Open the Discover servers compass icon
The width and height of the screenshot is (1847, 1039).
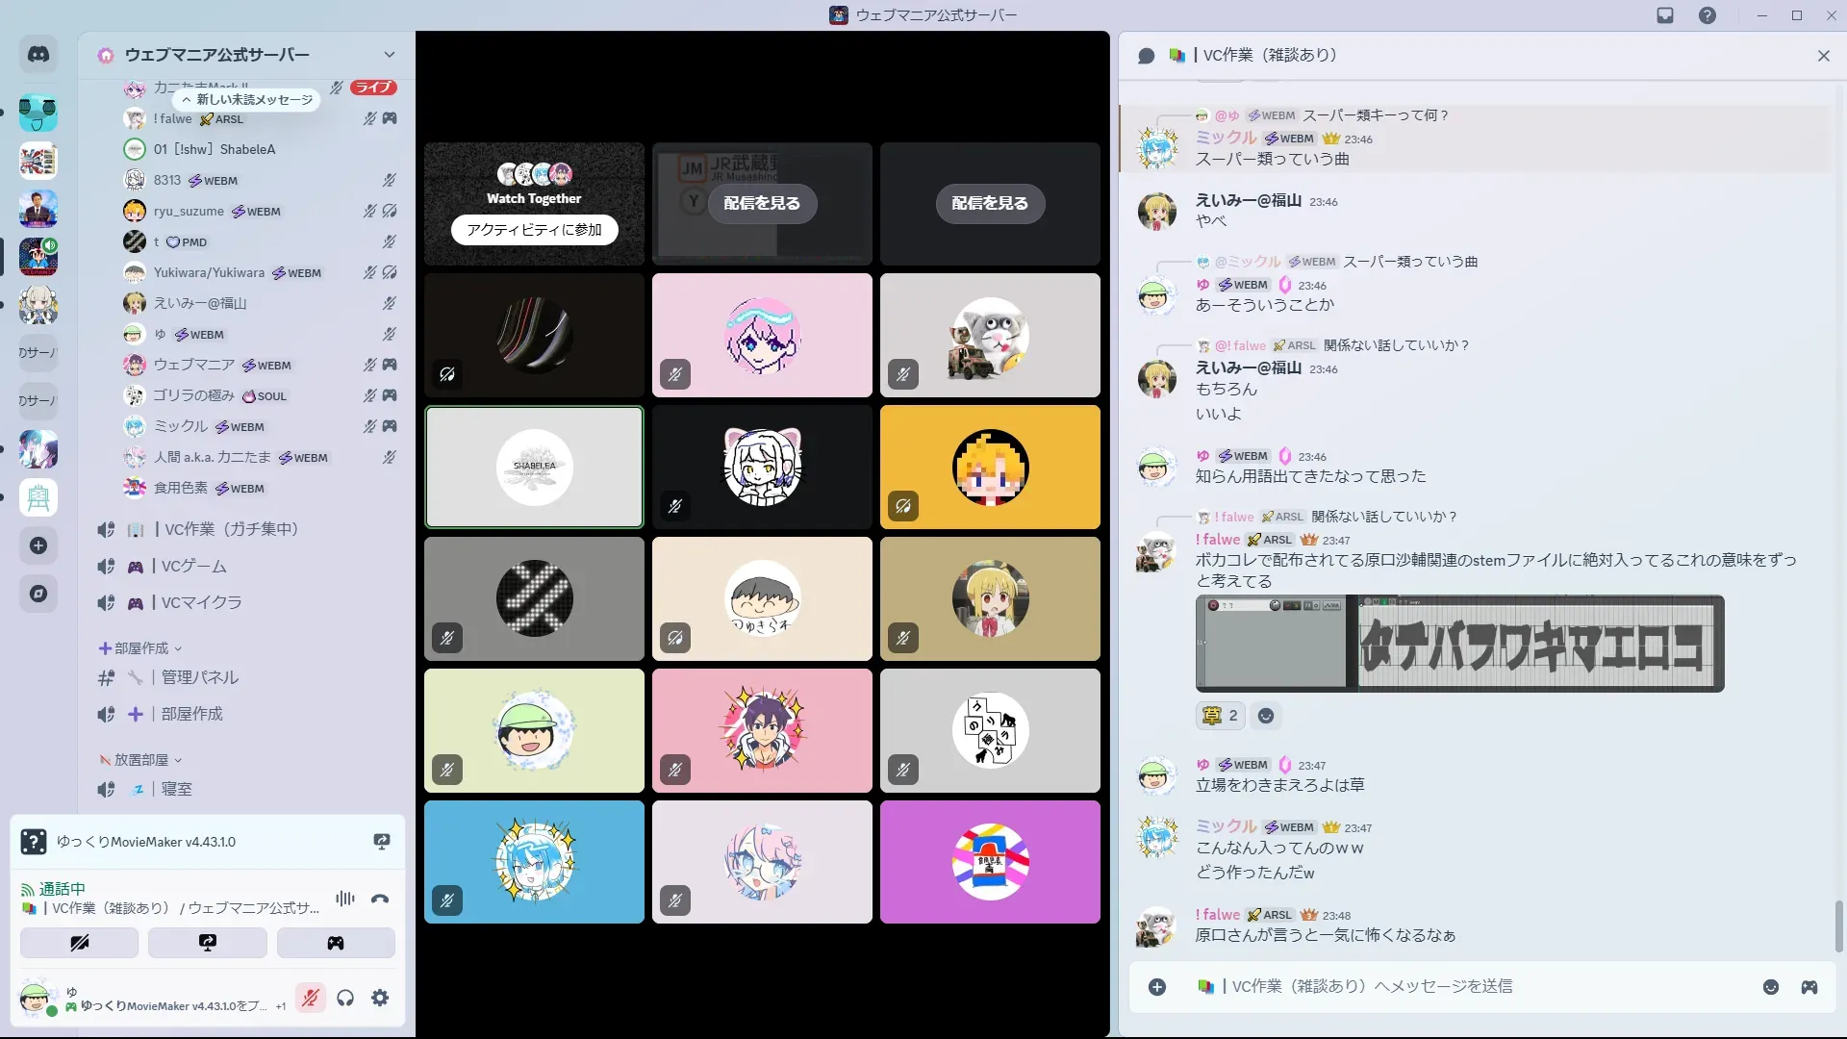(38, 594)
